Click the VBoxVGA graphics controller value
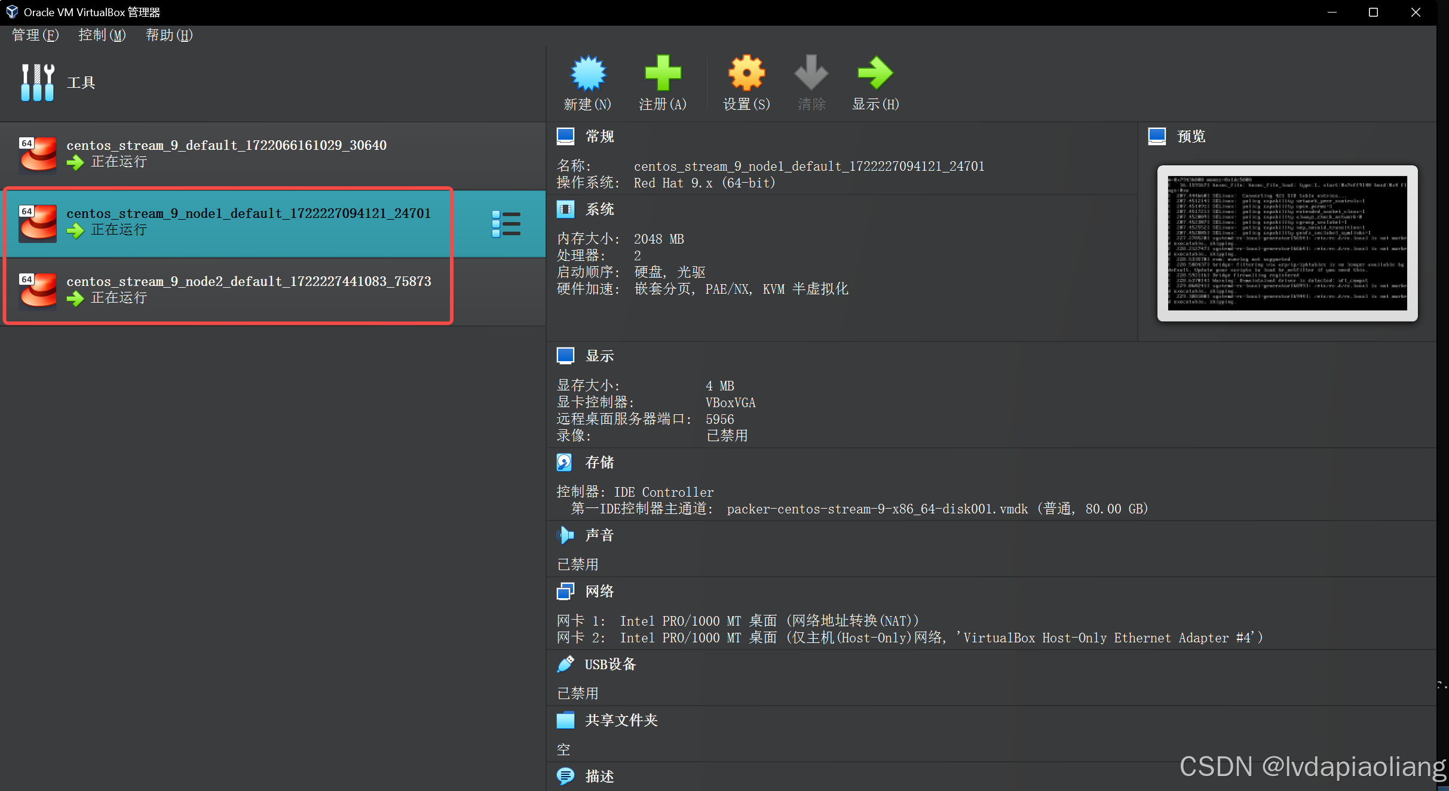This screenshot has height=791, width=1449. [x=730, y=402]
